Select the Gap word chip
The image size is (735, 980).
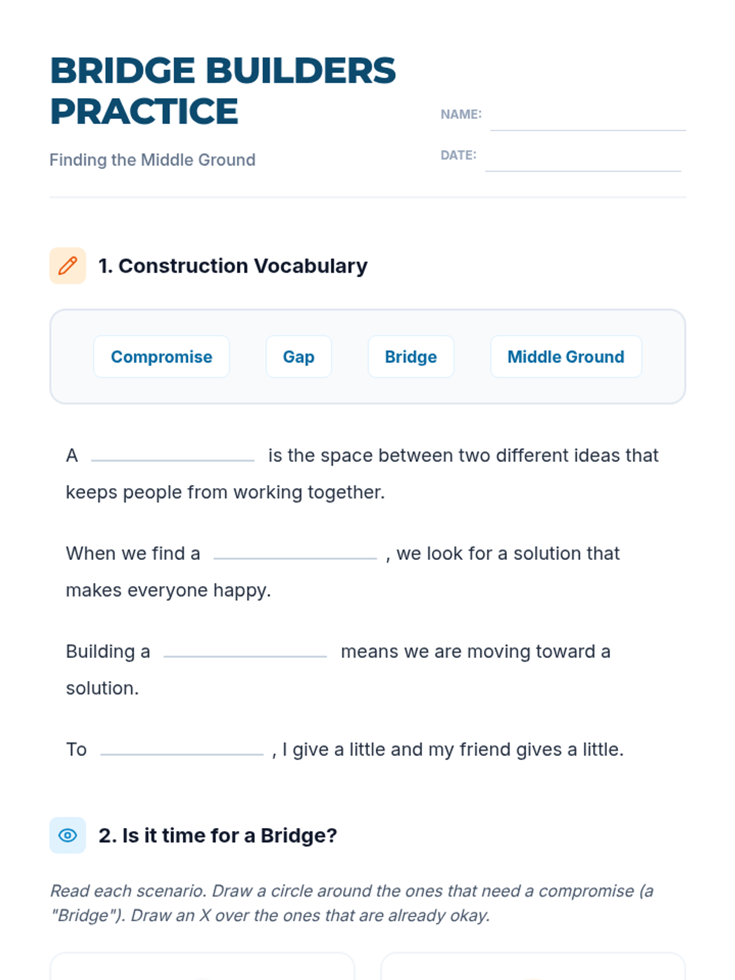[298, 356]
